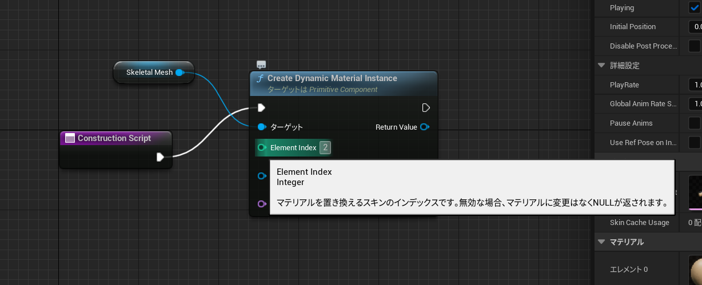Click the comment bubble above the node

click(261, 65)
